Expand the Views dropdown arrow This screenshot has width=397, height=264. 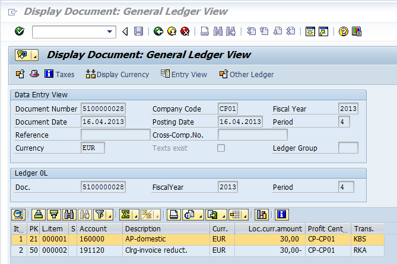point(201,215)
